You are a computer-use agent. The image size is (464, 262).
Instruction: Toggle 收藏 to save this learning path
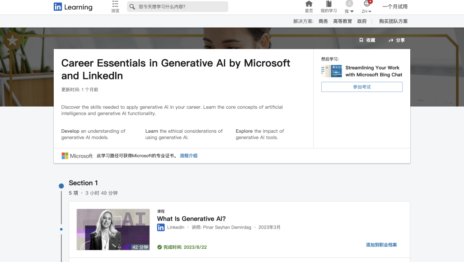[x=367, y=40]
